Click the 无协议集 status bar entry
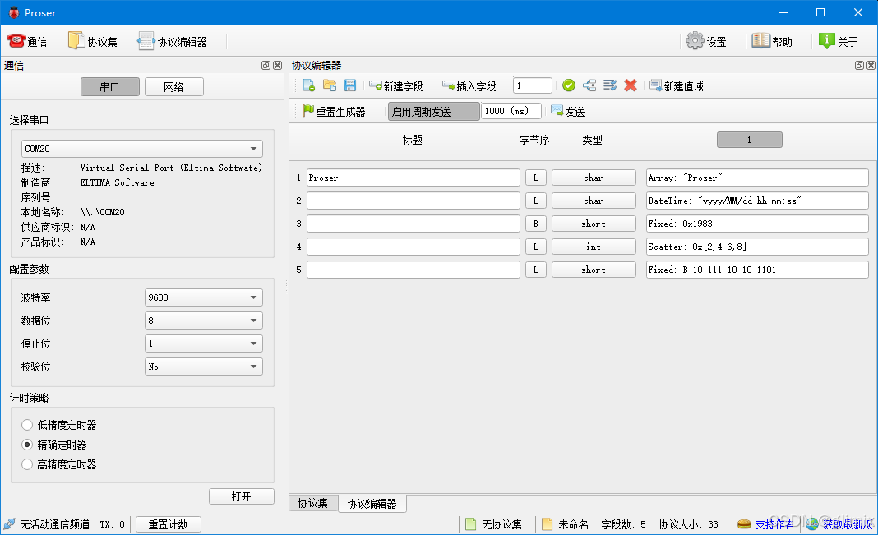This screenshot has height=535, width=878. 493,524
